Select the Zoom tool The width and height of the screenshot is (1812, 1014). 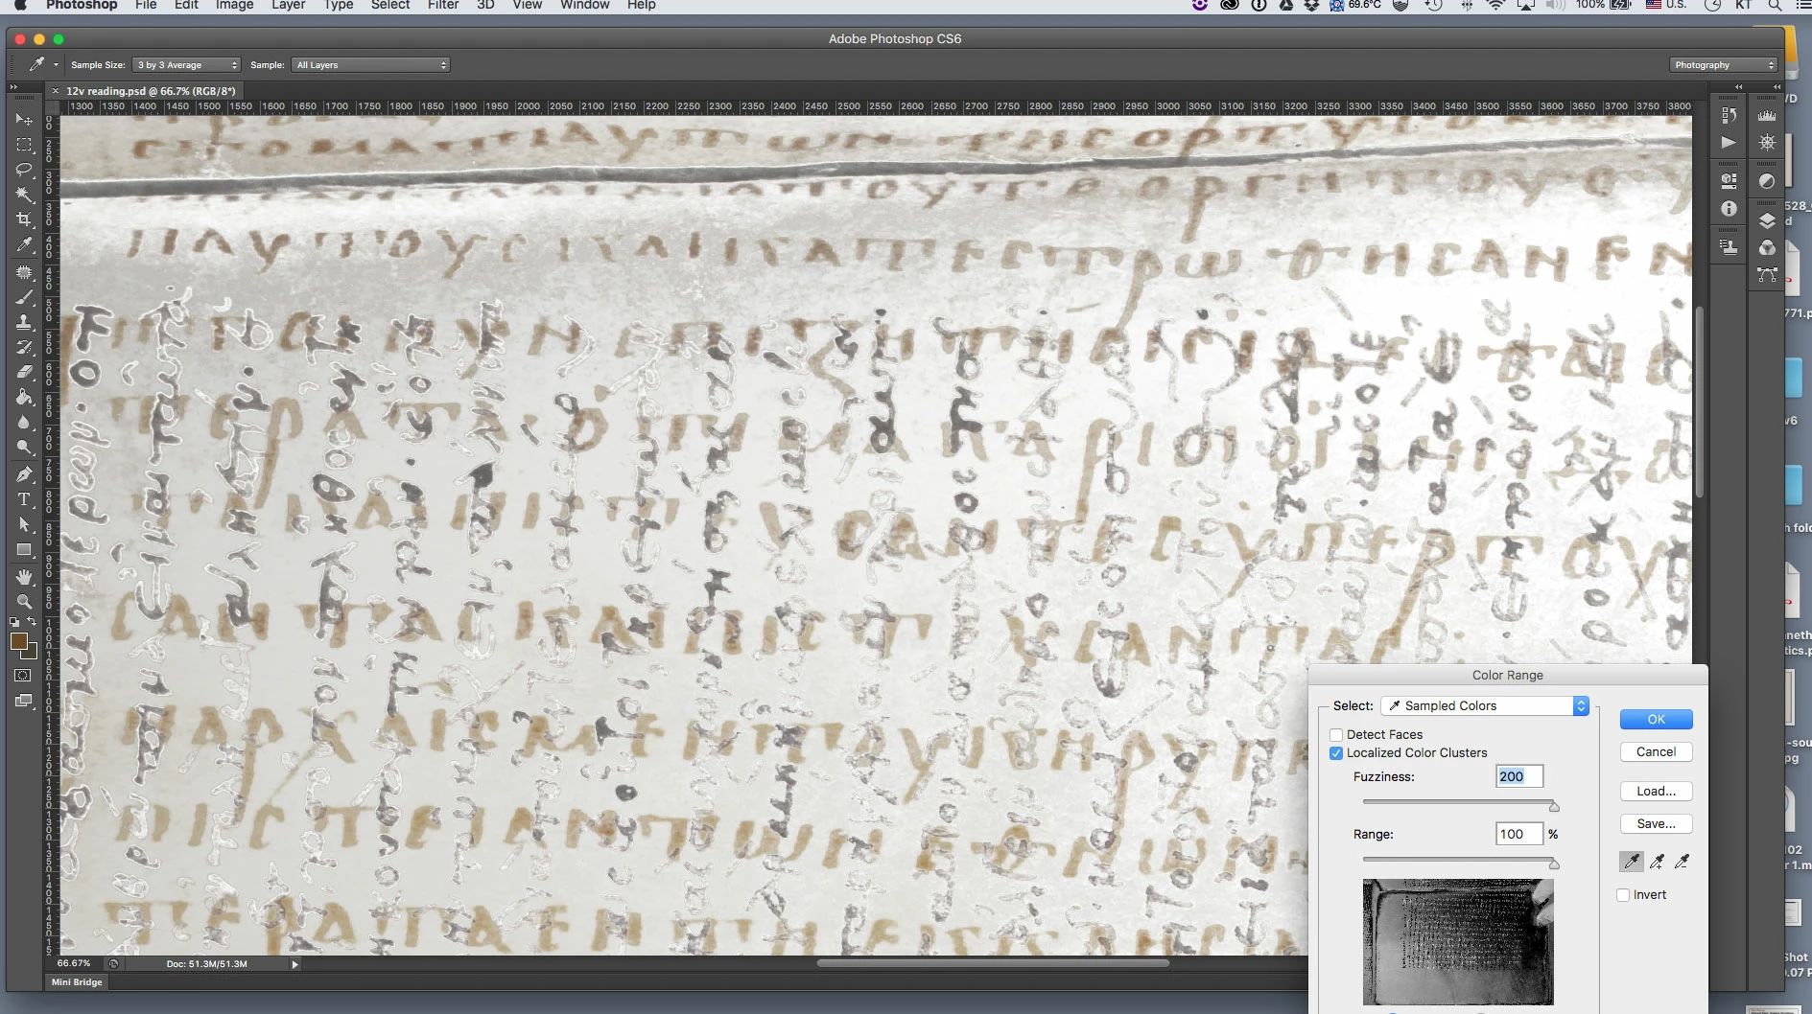click(x=24, y=602)
